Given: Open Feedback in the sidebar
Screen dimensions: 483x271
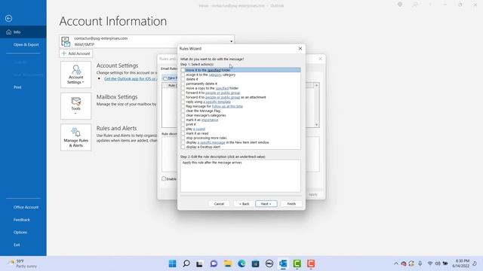Looking at the screenshot, I should coord(22,220).
